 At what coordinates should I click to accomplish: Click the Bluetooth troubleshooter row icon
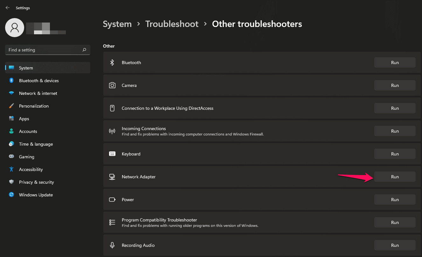[112, 63]
